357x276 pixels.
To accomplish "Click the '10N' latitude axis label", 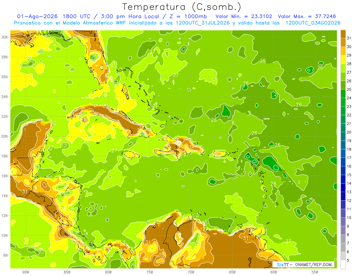I will (x=4, y=235).
